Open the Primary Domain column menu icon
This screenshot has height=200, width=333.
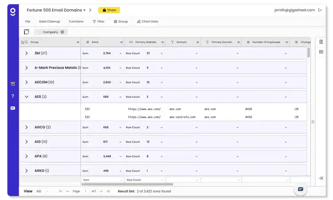click(238, 42)
